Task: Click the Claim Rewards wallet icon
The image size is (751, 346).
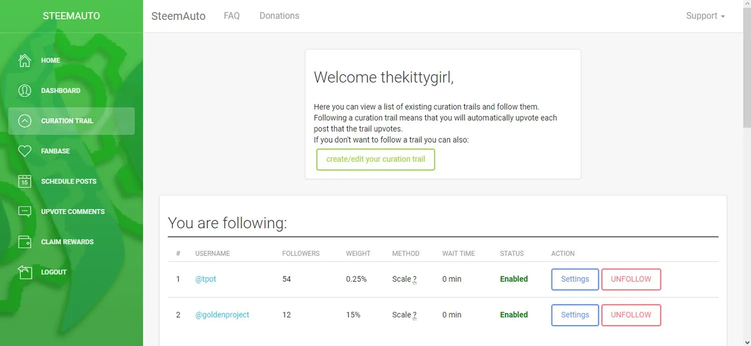Action: 24,242
